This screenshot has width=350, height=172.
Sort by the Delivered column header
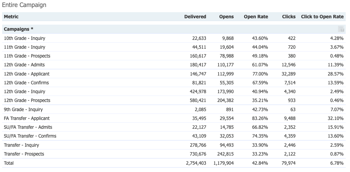(195, 17)
